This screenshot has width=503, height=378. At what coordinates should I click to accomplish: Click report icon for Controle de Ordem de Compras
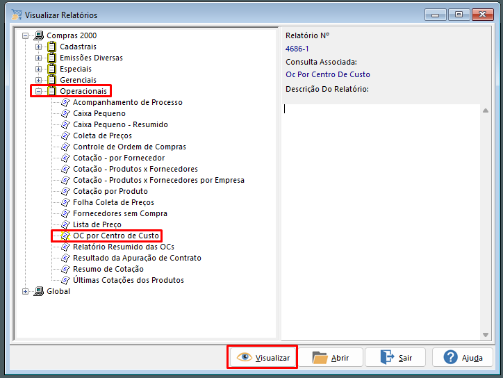pos(65,147)
